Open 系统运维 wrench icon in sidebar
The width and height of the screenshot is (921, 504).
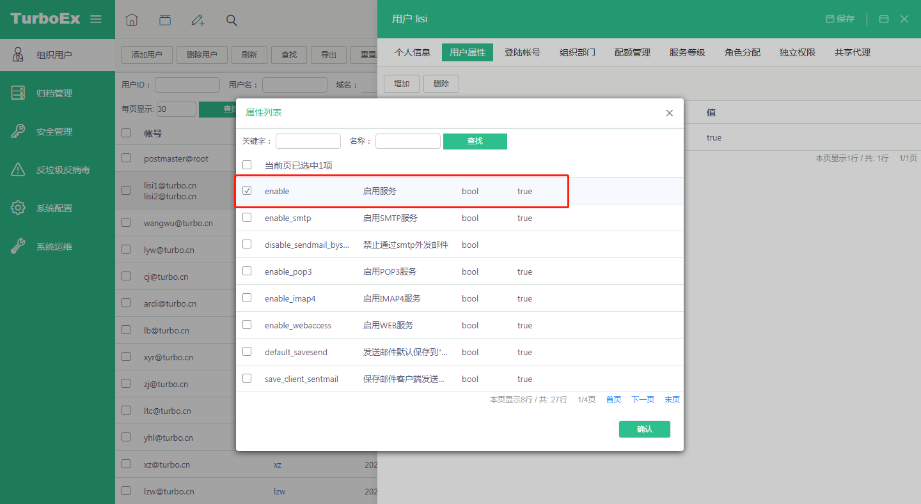(18, 247)
